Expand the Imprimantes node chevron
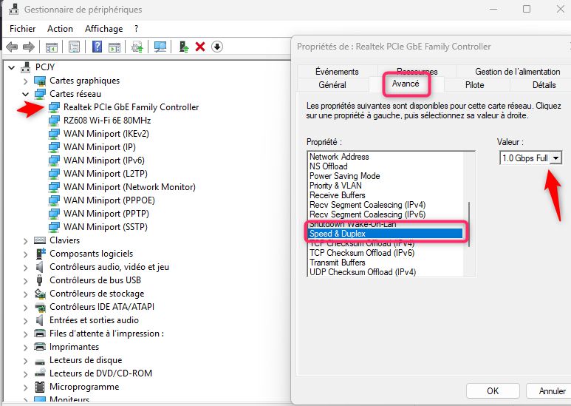The width and height of the screenshot is (571, 406). [26, 348]
